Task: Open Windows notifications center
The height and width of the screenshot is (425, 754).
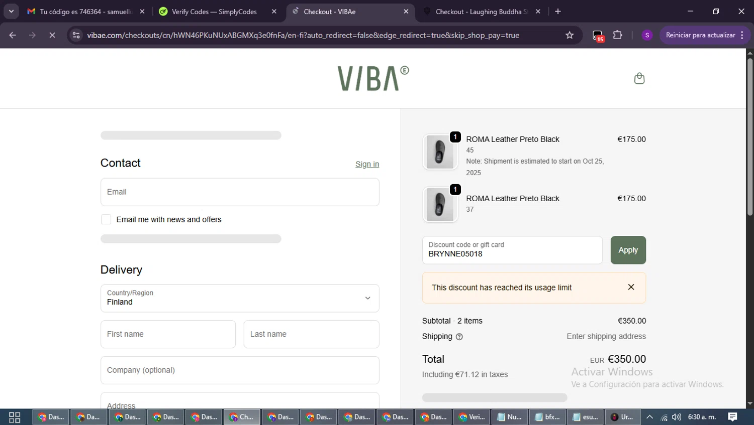Action: 732,417
